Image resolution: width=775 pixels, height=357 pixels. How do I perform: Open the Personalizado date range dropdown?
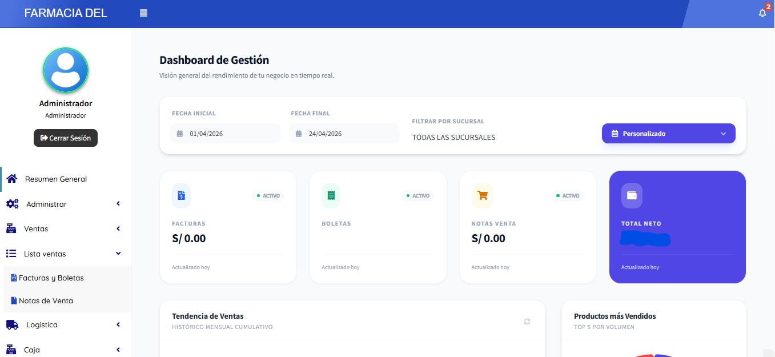(669, 134)
